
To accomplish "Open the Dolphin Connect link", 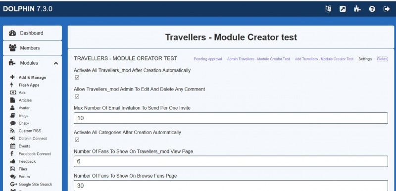I will (x=33, y=139).
